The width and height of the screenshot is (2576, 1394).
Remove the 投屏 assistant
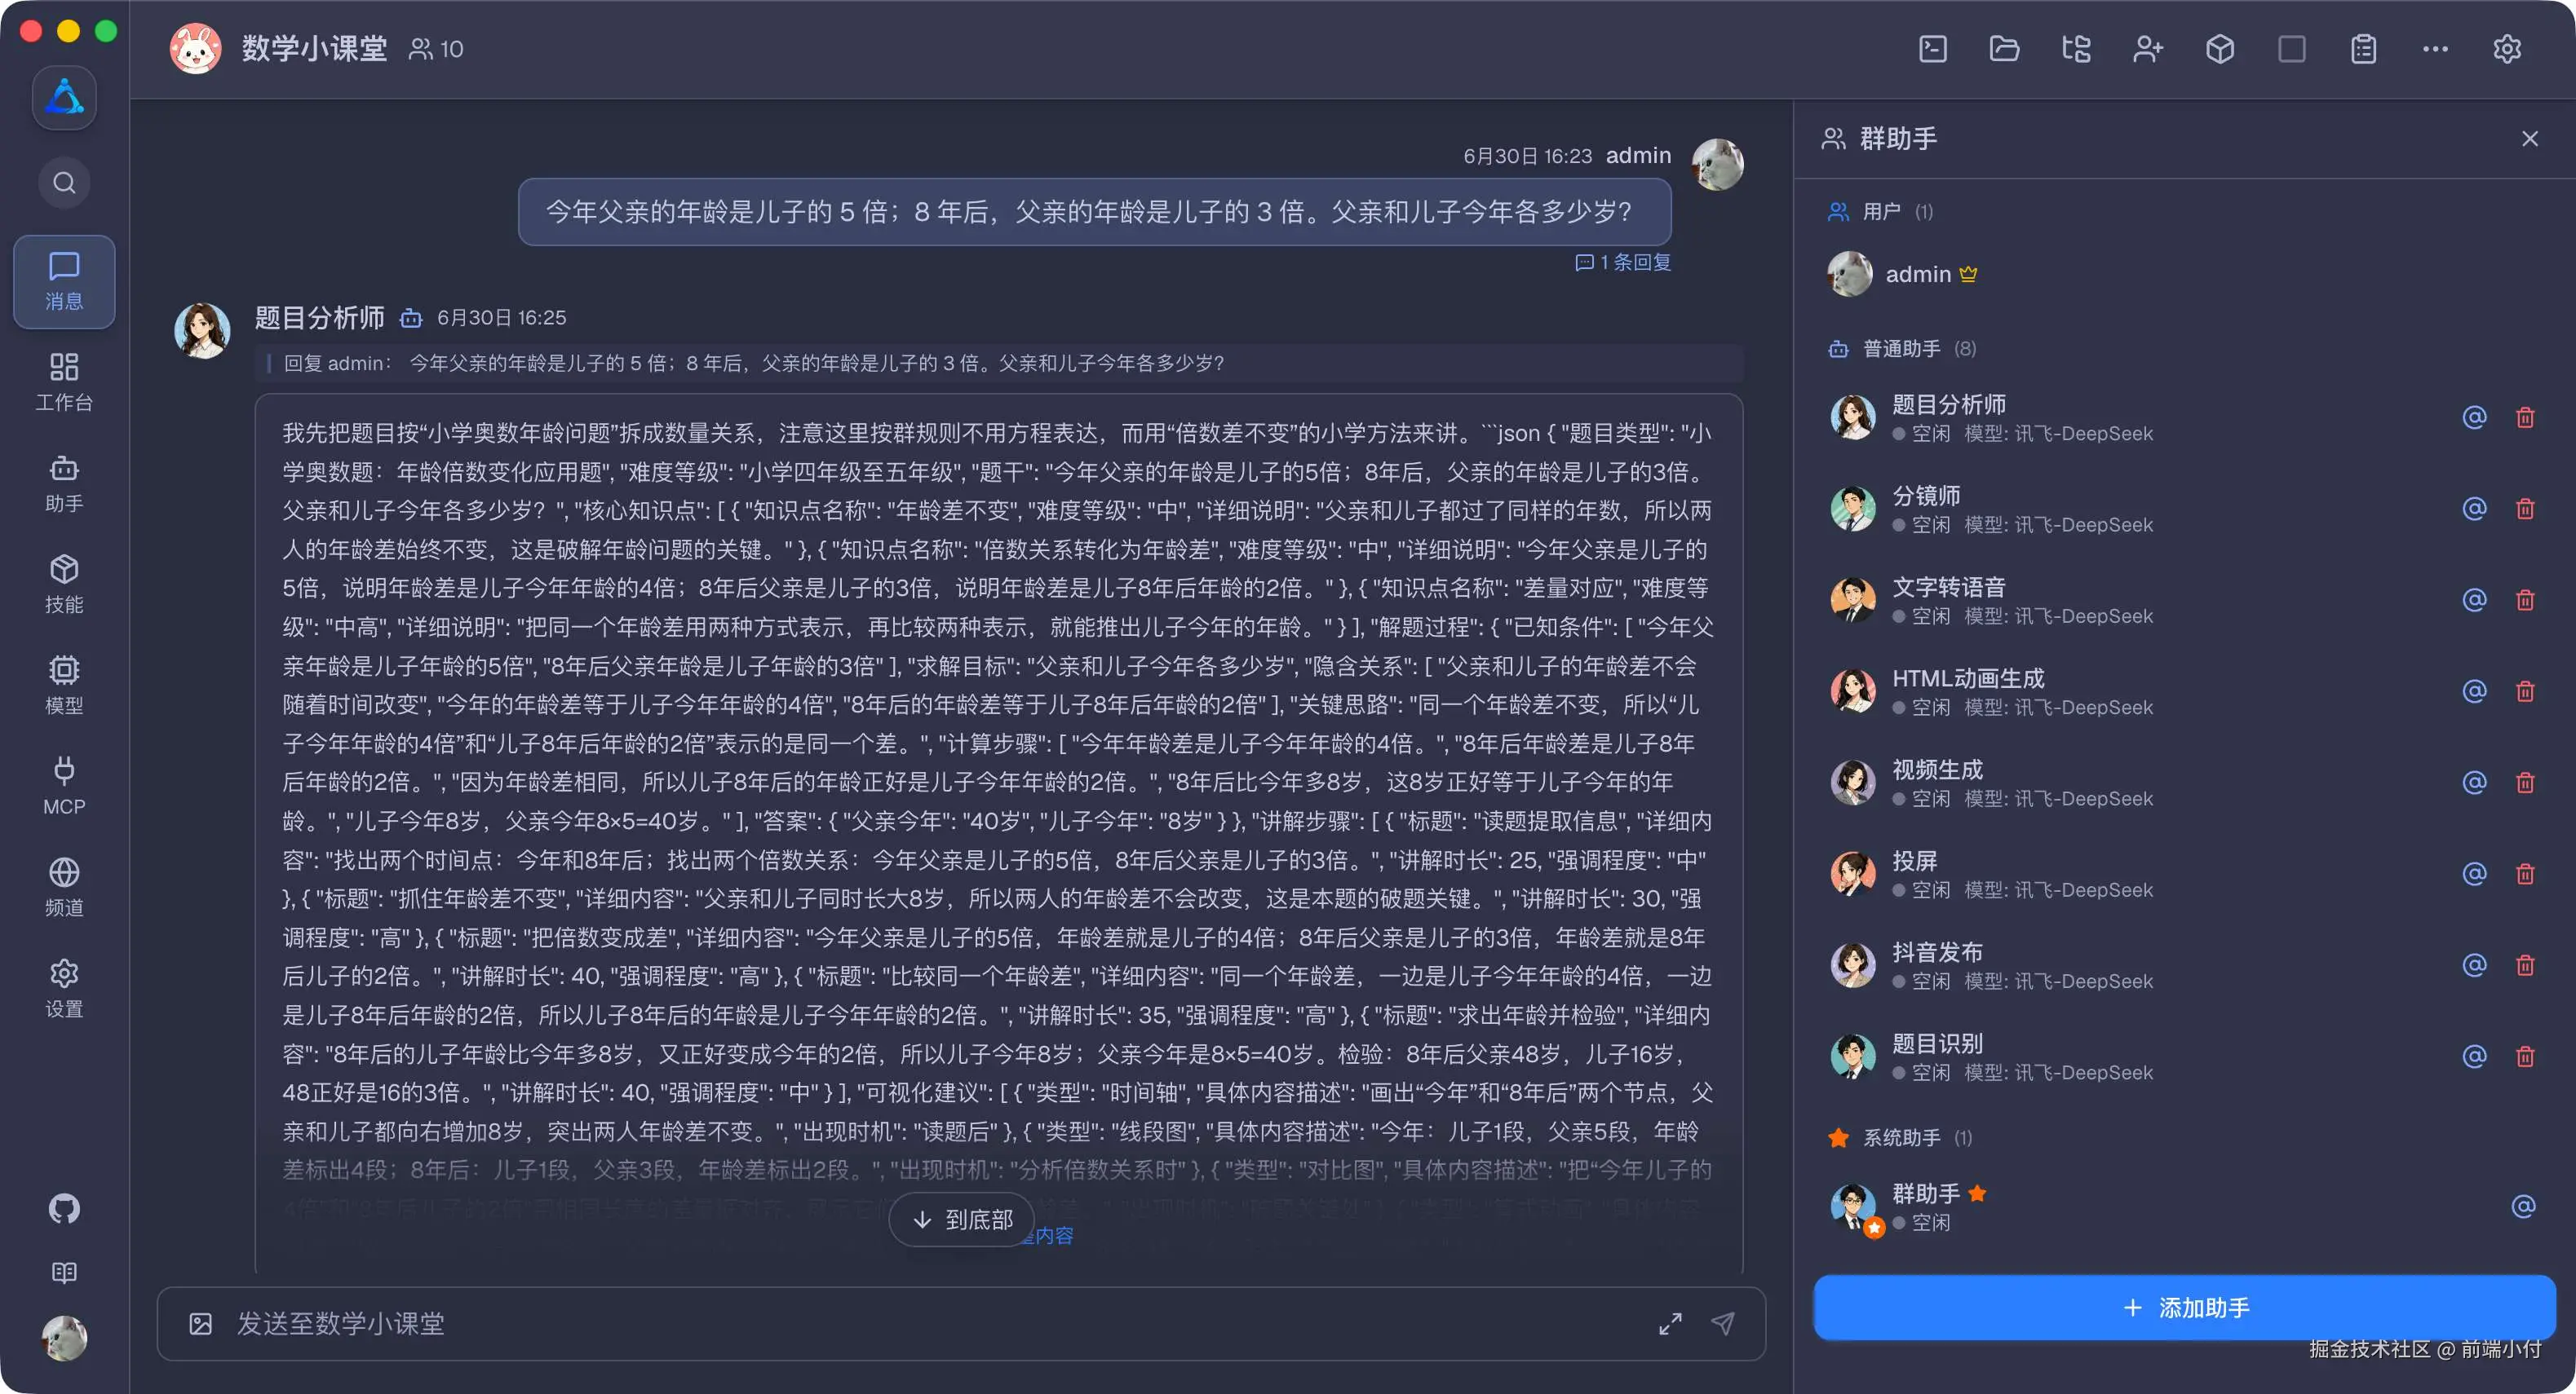click(x=2525, y=873)
